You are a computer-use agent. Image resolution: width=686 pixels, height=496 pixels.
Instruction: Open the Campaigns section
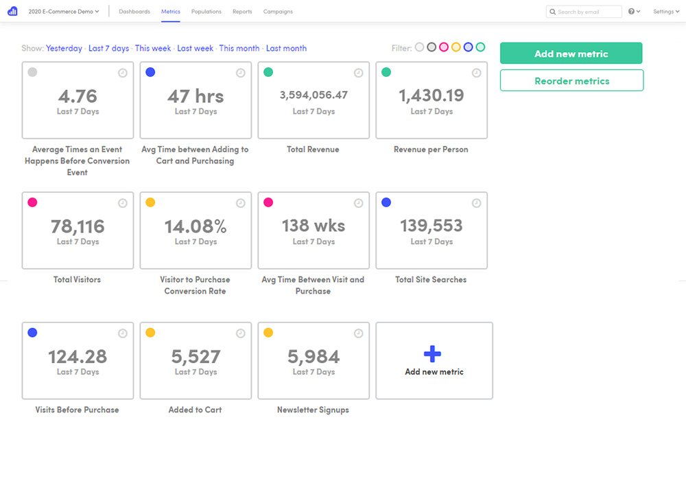click(277, 11)
